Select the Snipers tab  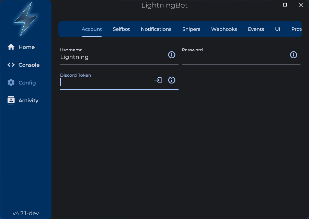[191, 29]
